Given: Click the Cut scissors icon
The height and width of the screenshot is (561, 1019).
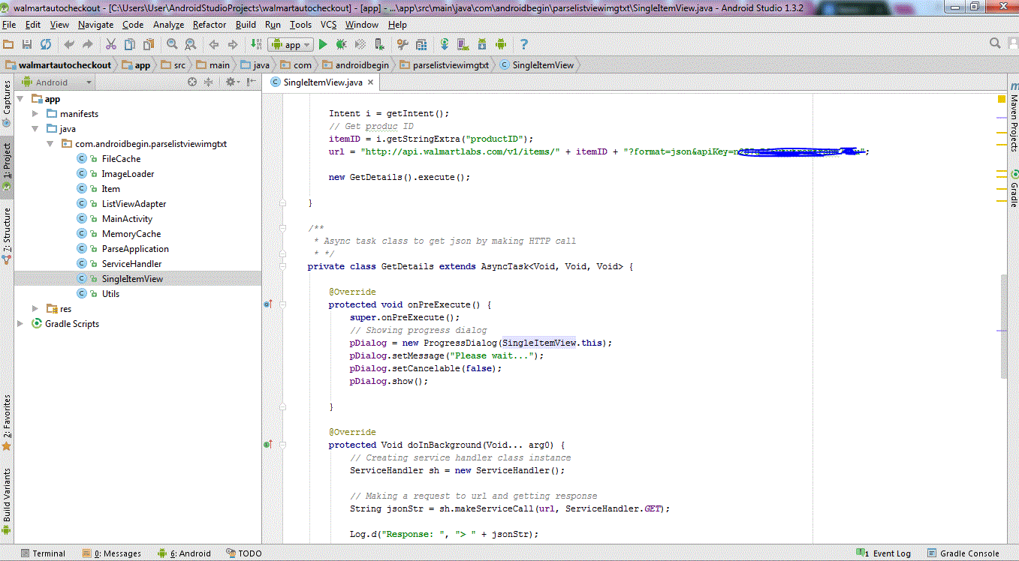Looking at the screenshot, I should [x=111, y=45].
